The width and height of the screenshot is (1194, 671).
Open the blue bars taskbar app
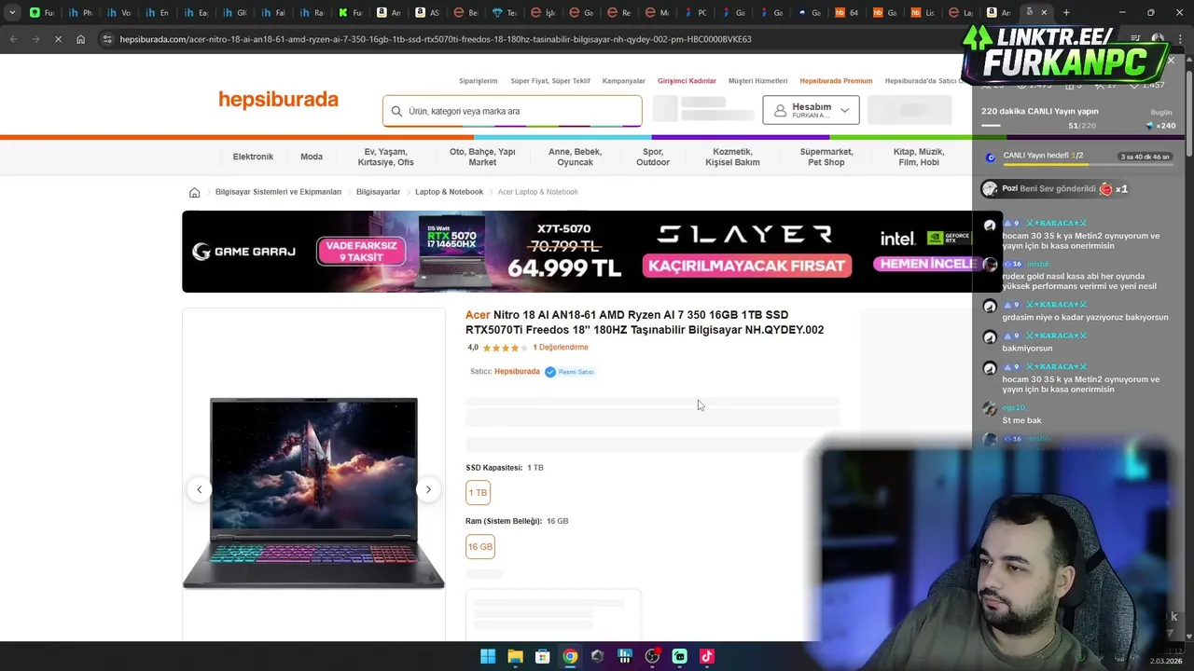(x=625, y=656)
